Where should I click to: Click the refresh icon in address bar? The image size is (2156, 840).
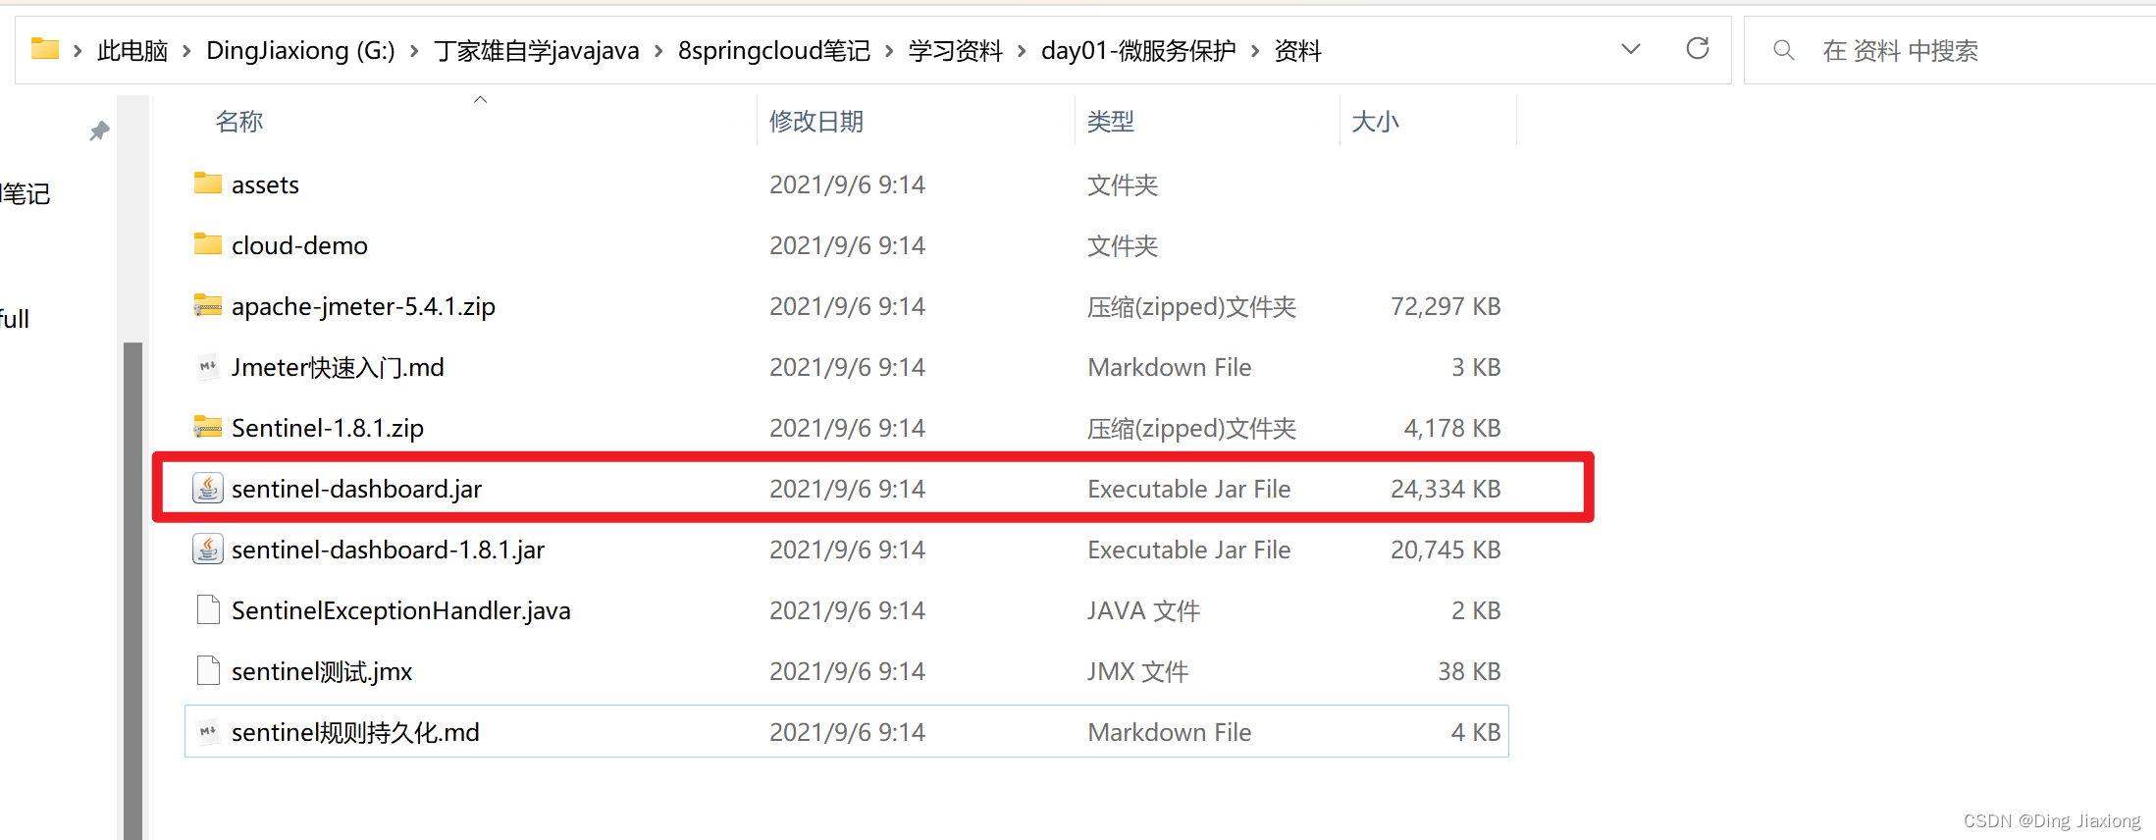pyautogui.click(x=1698, y=48)
